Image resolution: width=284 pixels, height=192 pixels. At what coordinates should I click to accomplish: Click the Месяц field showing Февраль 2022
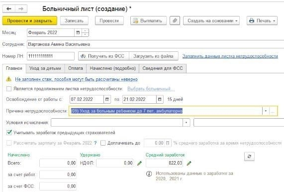pyautogui.click(x=51, y=33)
